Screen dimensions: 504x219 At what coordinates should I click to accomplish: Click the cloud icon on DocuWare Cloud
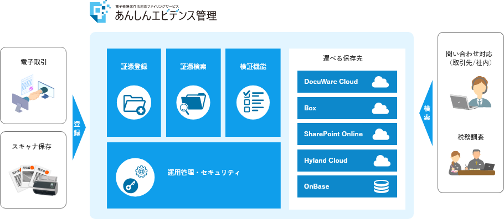tap(380, 82)
